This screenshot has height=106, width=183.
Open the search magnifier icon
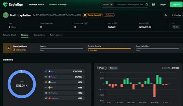(x=147, y=4)
